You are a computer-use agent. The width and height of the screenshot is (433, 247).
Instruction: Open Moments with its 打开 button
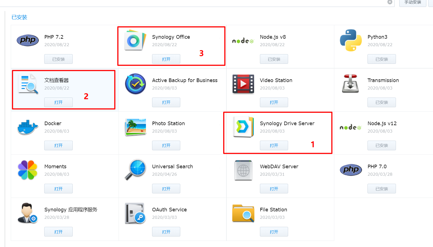pos(58,189)
